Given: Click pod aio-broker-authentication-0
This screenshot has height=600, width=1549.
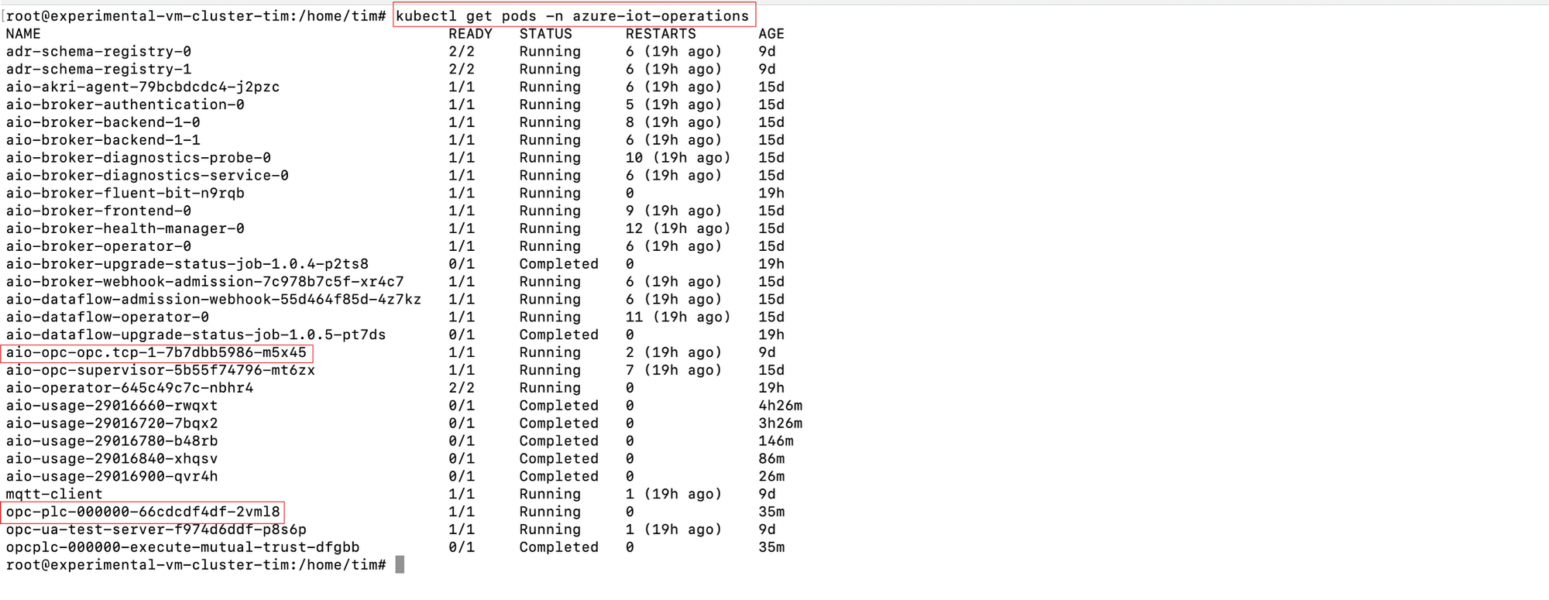Looking at the screenshot, I should (125, 105).
